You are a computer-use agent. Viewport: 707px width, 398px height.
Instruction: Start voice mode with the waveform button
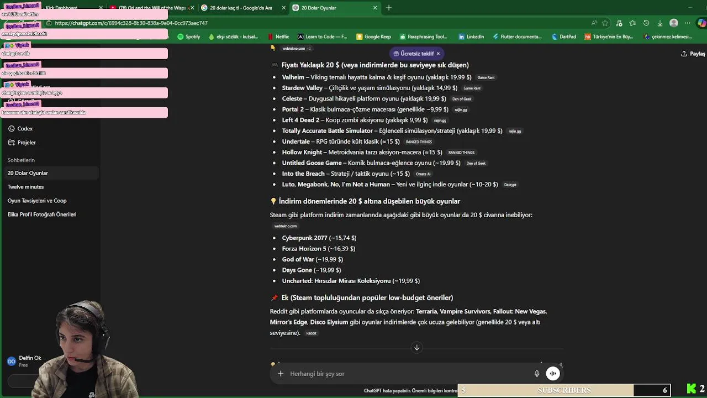553,374
